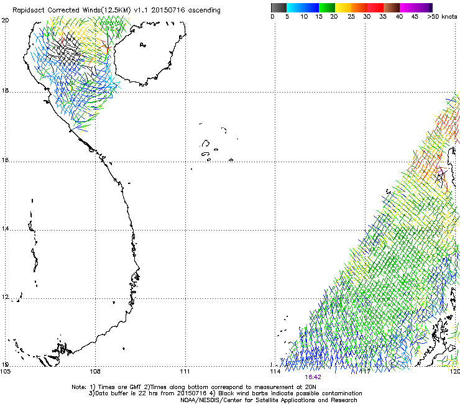
Task: Click the '35' legend label
Action: [383, 16]
